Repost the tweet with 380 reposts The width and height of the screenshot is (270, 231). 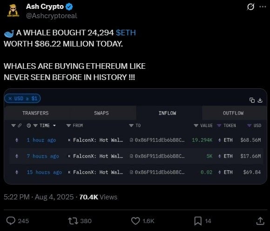73,221
